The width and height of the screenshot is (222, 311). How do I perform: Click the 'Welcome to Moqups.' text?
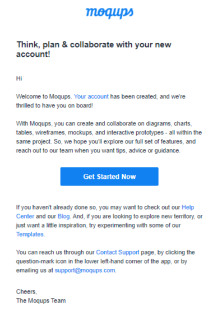click(44, 97)
